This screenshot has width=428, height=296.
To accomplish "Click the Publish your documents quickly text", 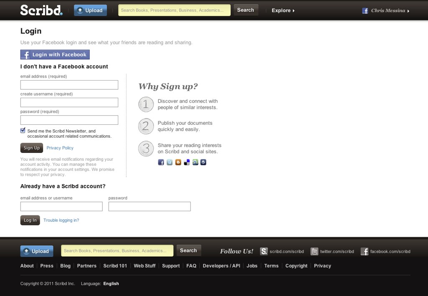I will click(185, 126).
